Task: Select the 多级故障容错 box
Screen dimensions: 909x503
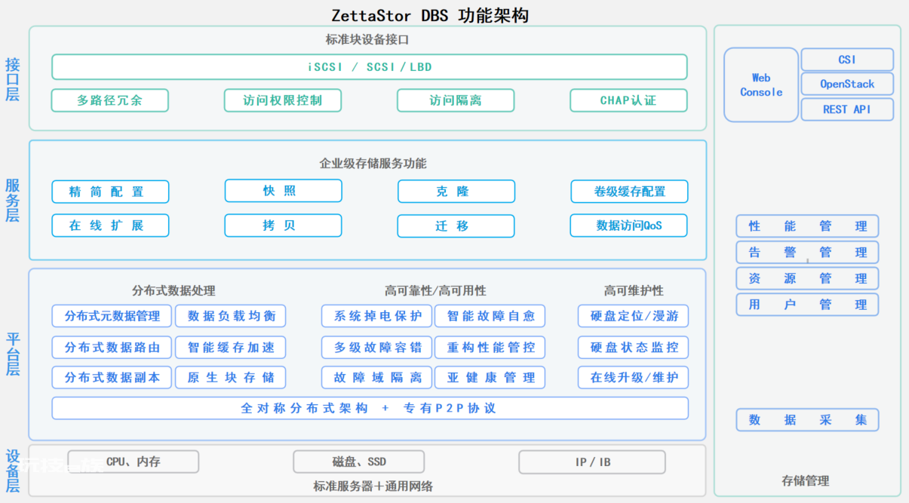Action: [377, 347]
